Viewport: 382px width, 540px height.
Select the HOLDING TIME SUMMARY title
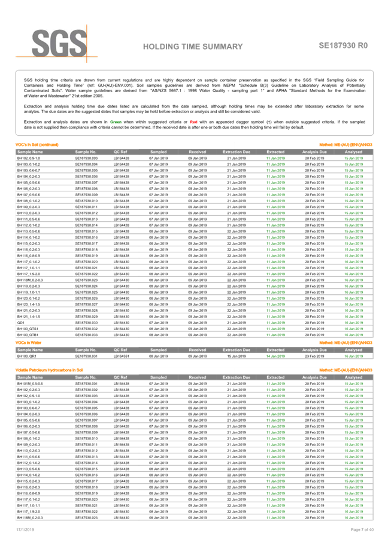pyautogui.click(x=193, y=47)
